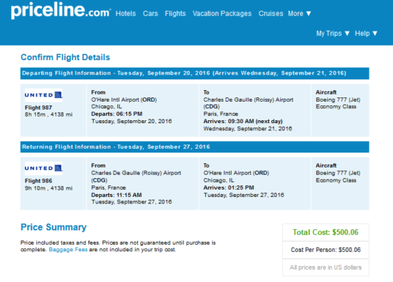Select Flights in the navigation bar
This screenshot has height=282, width=393.
[x=175, y=14]
